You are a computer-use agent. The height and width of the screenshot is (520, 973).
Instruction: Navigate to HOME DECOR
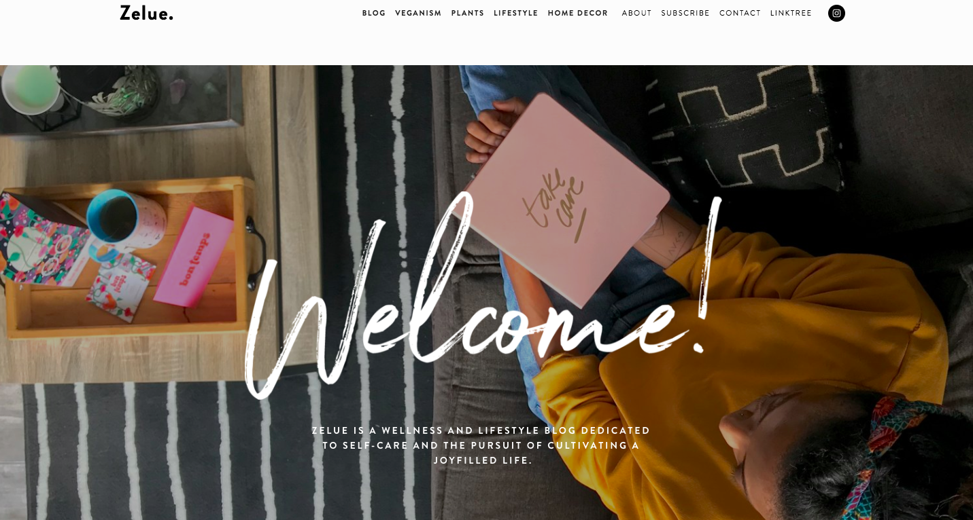point(578,13)
